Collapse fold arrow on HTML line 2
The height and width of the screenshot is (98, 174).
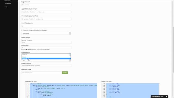coord(29,85)
